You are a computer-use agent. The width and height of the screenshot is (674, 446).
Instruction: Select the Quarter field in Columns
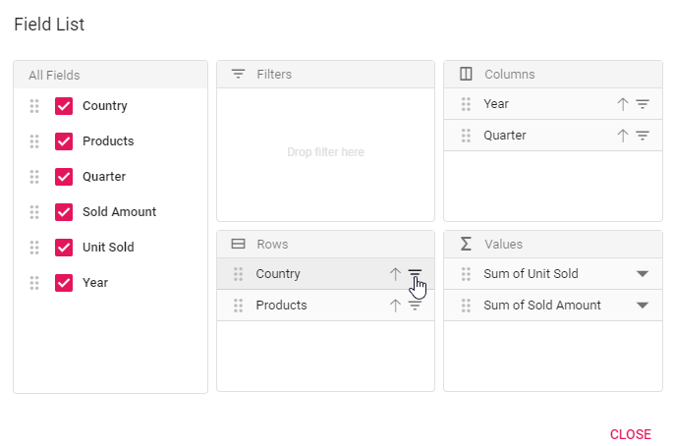(x=553, y=136)
